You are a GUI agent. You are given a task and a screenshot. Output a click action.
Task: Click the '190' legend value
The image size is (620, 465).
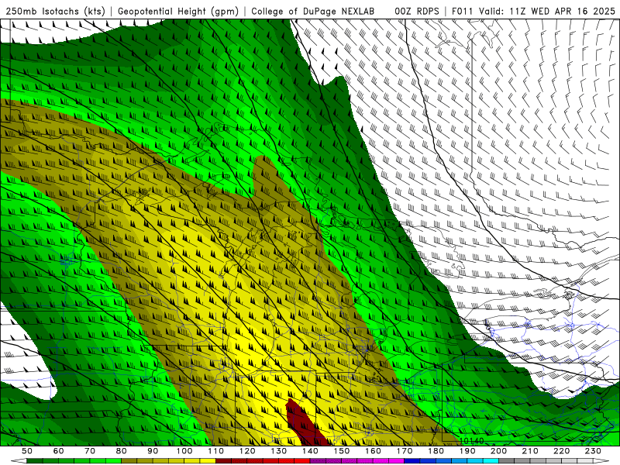click(x=467, y=451)
